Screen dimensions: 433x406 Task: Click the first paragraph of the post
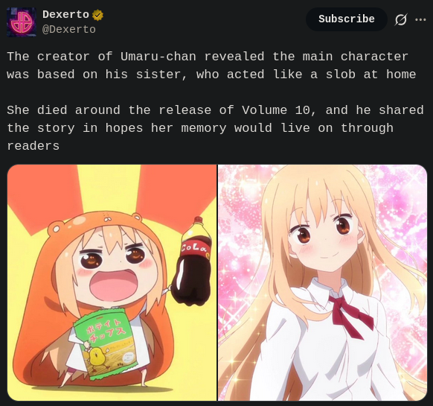(x=211, y=66)
